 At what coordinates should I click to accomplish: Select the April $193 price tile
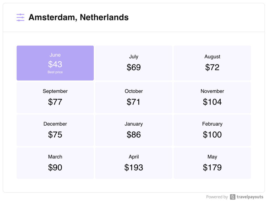(x=134, y=163)
